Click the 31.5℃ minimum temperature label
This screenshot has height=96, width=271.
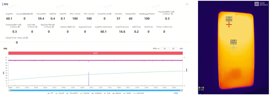coord(201,90)
